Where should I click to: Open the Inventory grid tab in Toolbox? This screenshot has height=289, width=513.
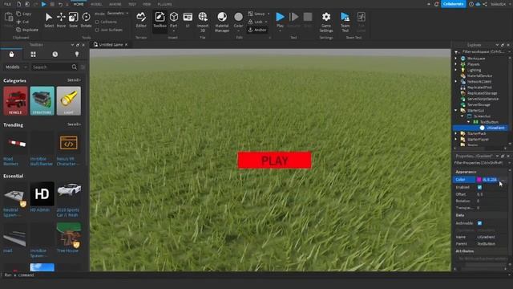coord(33,55)
